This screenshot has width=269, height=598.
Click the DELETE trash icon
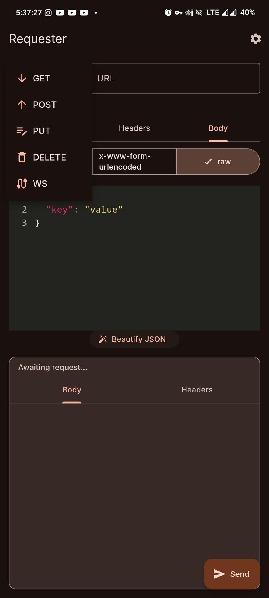click(22, 157)
